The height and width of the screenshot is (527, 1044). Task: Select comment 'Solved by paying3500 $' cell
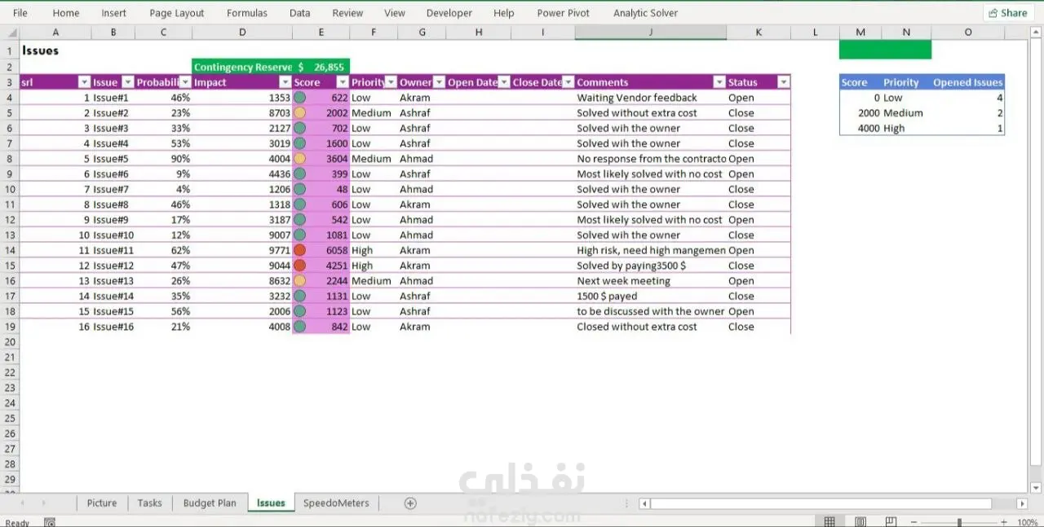651,266
